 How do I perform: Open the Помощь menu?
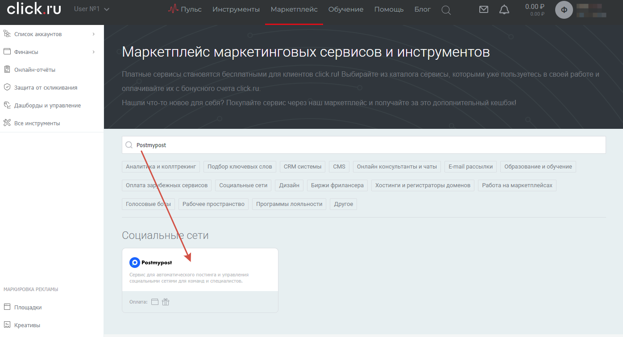point(389,9)
